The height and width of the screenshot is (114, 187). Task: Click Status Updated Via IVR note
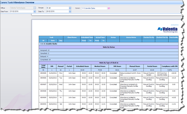coord(130,74)
